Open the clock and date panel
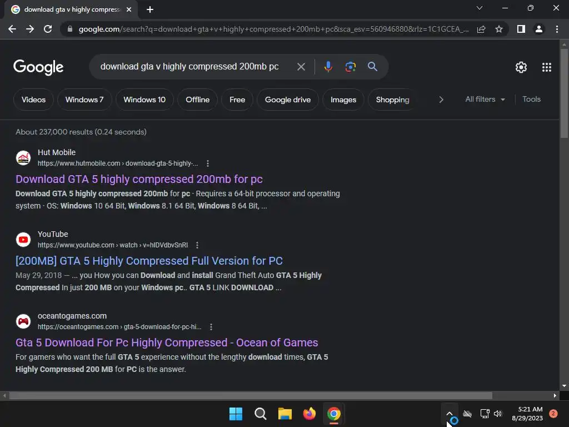 (527, 414)
